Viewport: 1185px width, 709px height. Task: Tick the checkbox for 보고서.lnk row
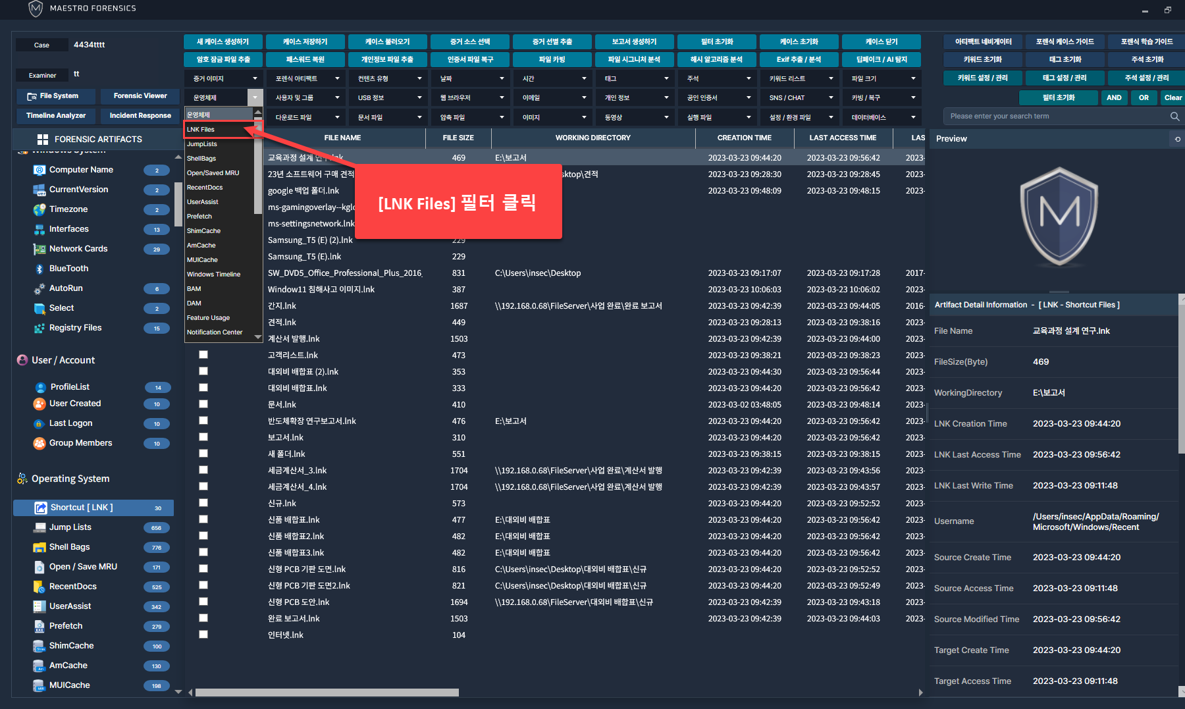coord(203,437)
